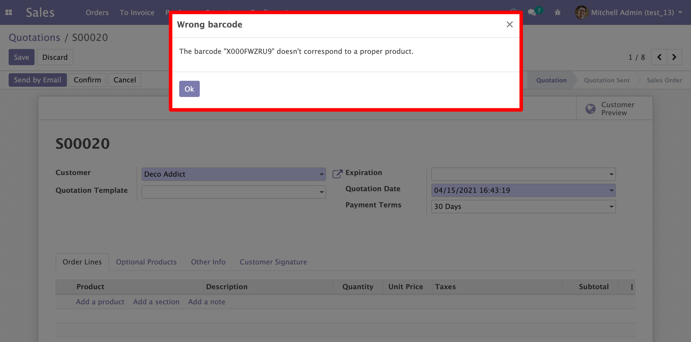Go to the previous record arrow
The height and width of the screenshot is (342, 691).
(659, 57)
